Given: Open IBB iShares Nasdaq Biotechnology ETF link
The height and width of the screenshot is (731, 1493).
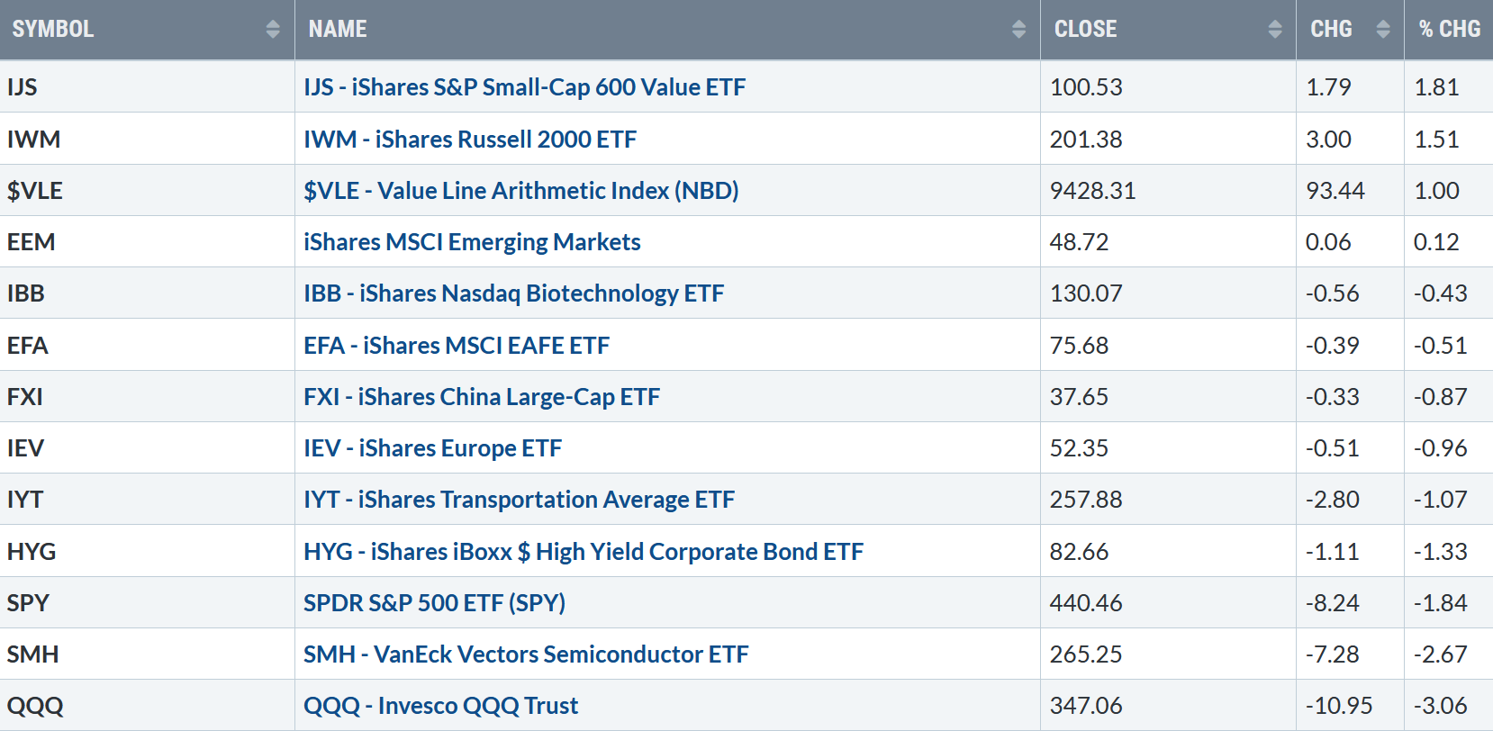Looking at the screenshot, I should (x=513, y=293).
